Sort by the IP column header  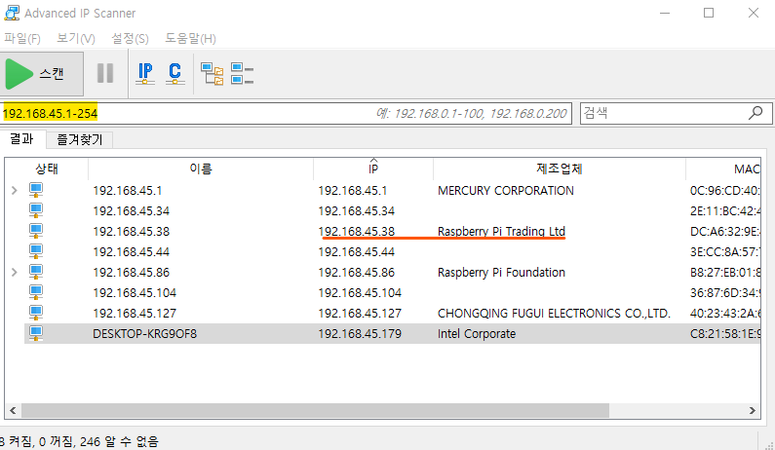click(373, 169)
